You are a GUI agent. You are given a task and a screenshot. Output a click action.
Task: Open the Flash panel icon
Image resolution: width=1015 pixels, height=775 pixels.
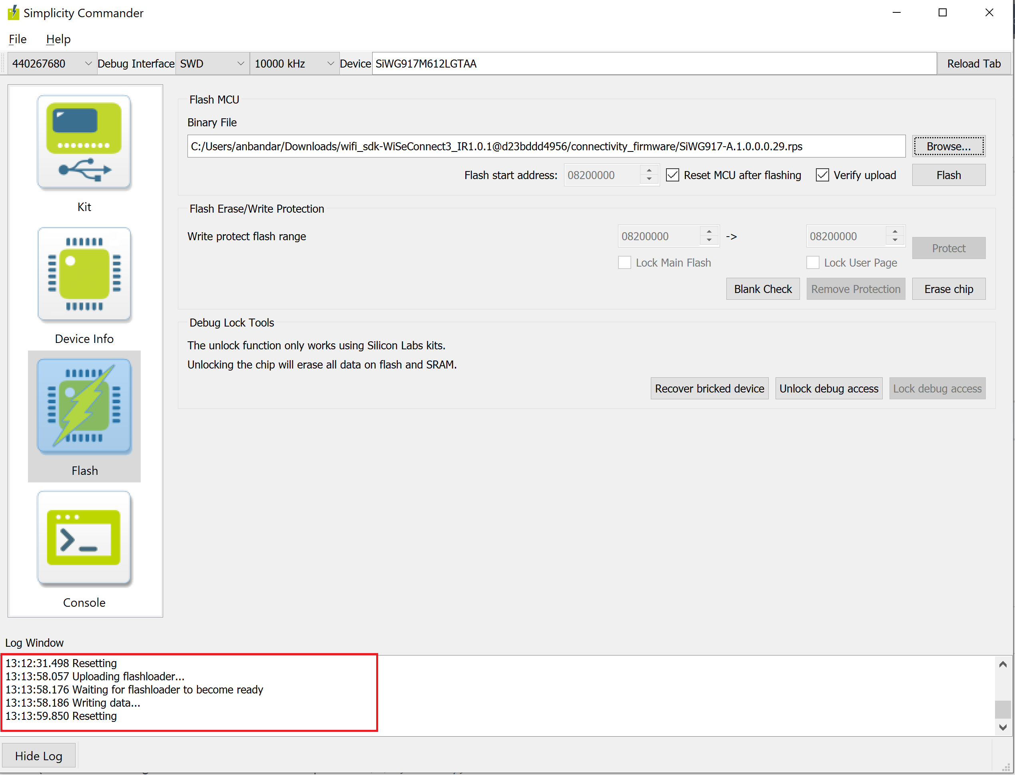(84, 406)
